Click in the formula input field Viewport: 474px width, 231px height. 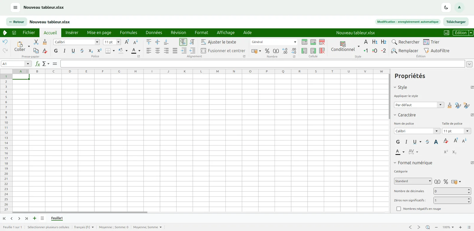[x=263, y=64]
